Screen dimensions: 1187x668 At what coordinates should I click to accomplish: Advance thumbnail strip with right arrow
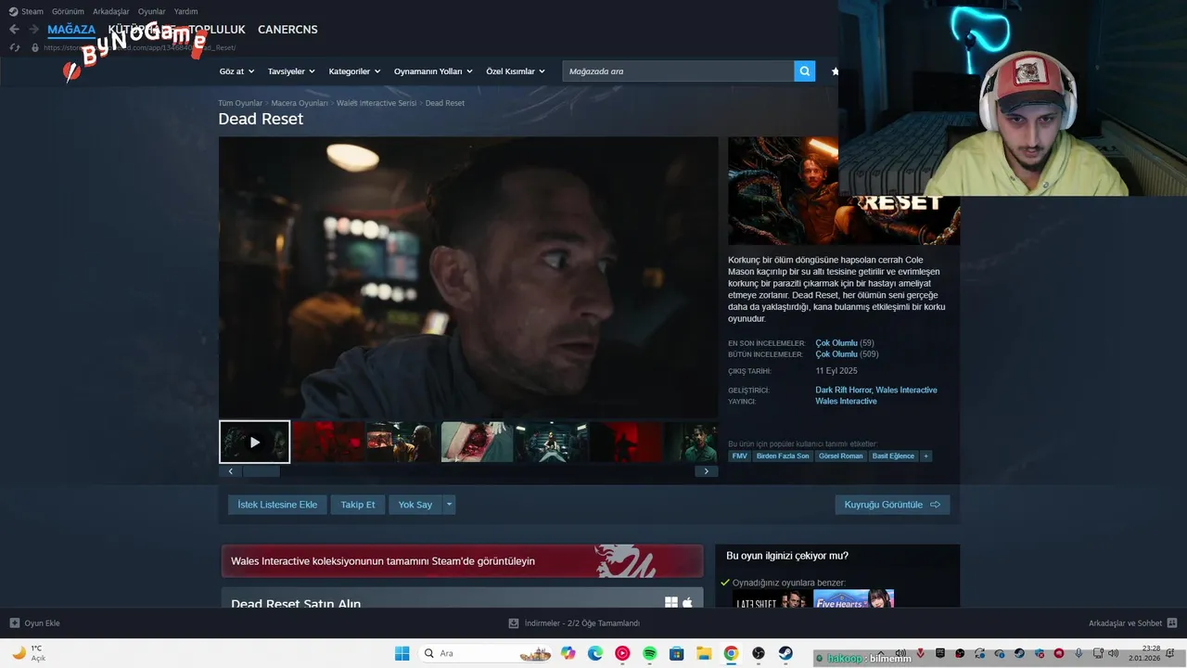point(706,471)
